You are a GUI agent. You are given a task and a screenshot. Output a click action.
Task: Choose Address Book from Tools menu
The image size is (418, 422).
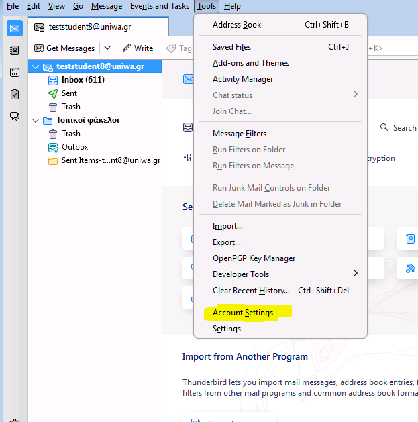point(280,25)
